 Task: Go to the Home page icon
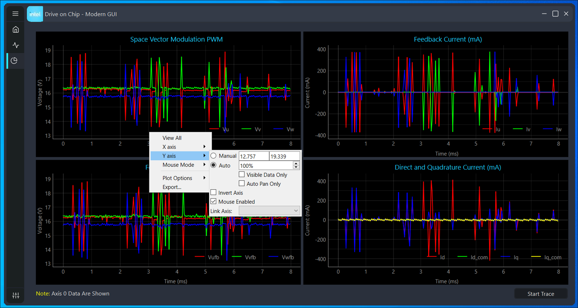pyautogui.click(x=15, y=30)
